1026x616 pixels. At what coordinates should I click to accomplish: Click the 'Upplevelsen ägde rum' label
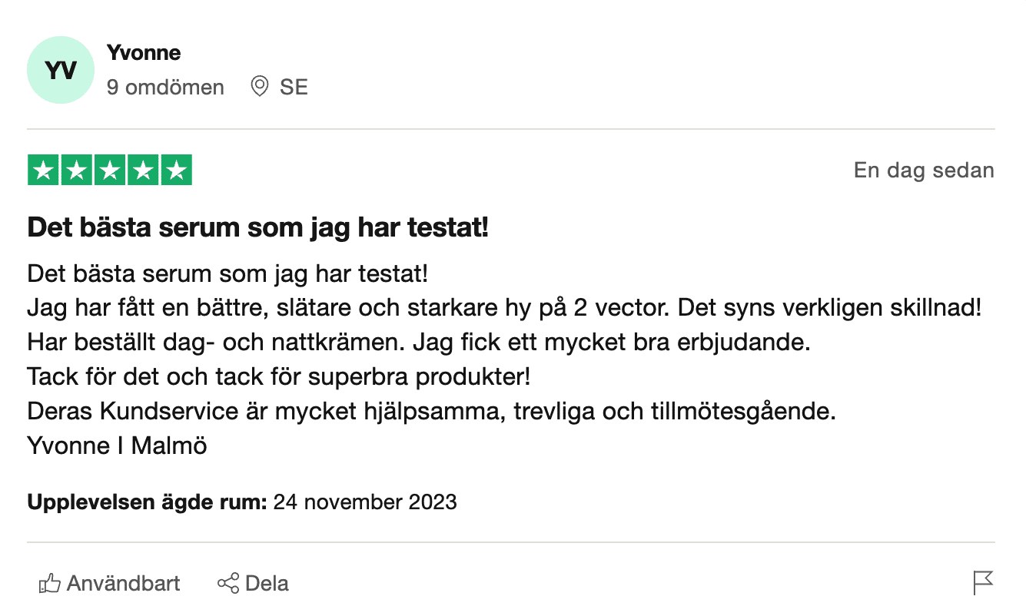pos(147,502)
